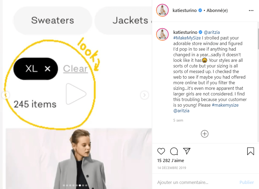Toggle the Abonné(e) following status

[217, 10]
